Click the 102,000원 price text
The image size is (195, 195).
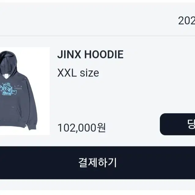pyautogui.click(x=82, y=127)
